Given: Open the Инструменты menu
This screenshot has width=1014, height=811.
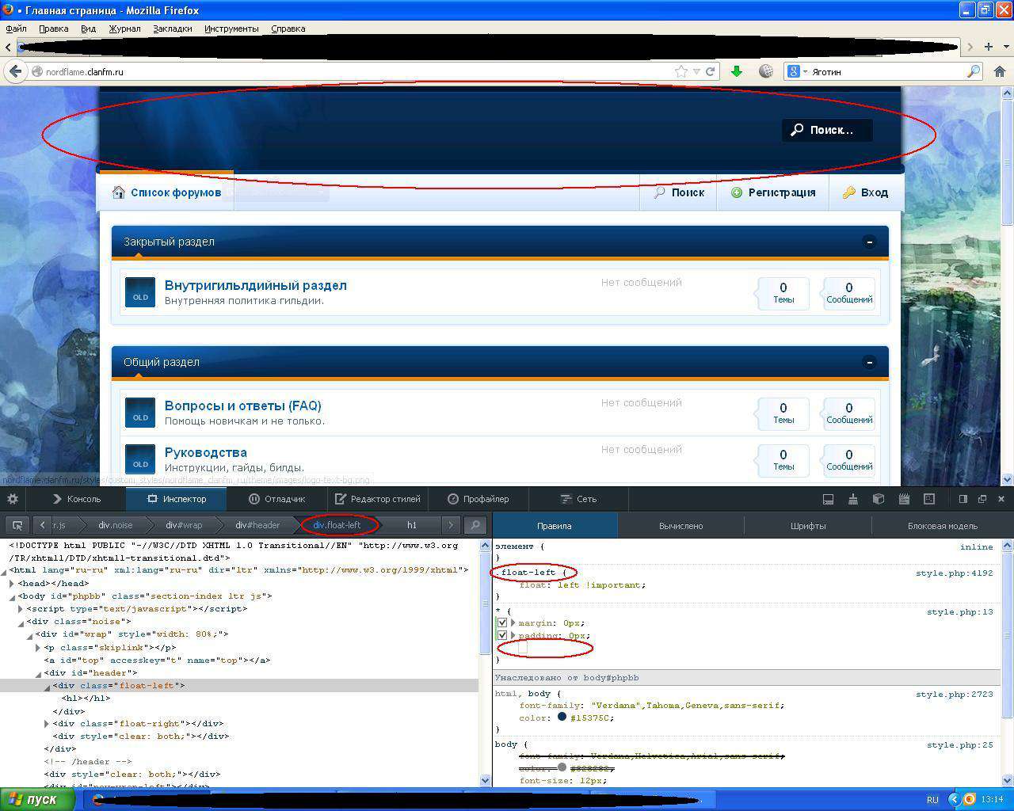Looking at the screenshot, I should point(231,29).
